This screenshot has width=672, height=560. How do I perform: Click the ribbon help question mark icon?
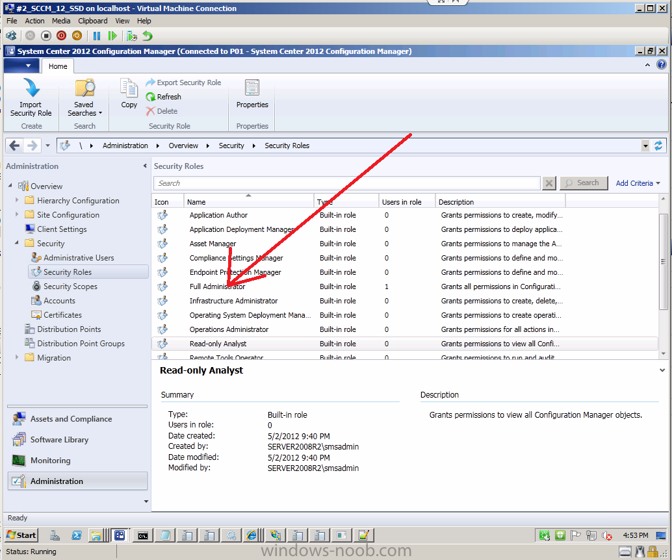coord(662,65)
